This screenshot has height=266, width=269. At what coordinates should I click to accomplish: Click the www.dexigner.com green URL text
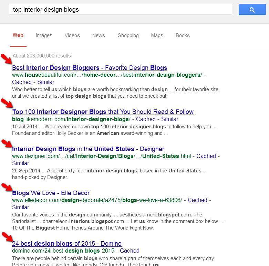click(101, 156)
